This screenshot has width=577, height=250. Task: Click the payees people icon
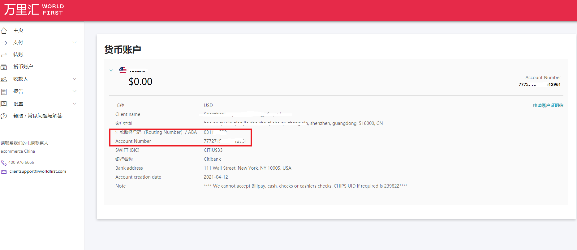pos(4,79)
